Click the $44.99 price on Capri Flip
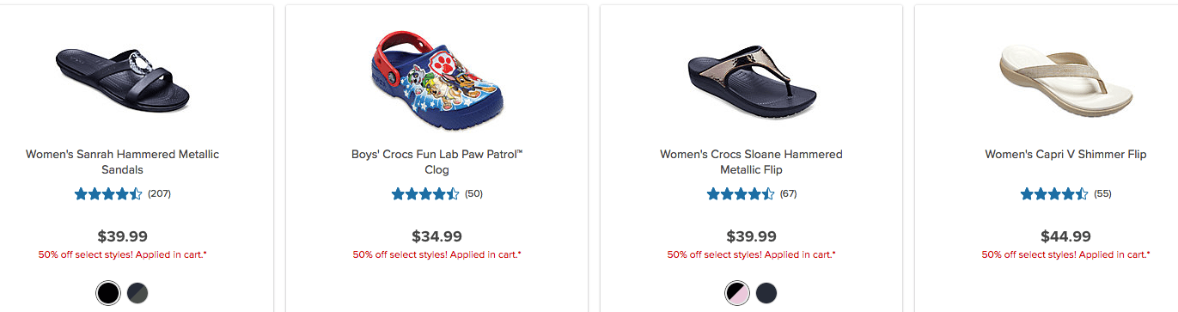This screenshot has height=312, width=1178. [x=1065, y=236]
